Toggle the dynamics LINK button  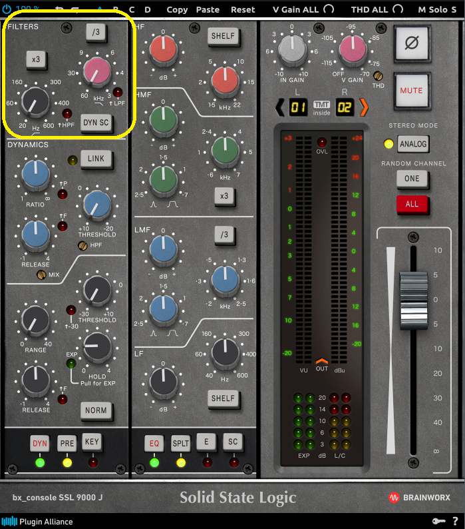point(96,159)
